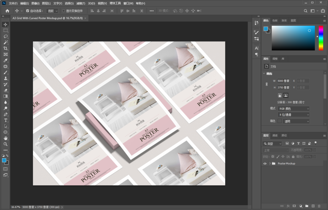
Task: Toggle Quick Mask mode
Action: coord(5,169)
